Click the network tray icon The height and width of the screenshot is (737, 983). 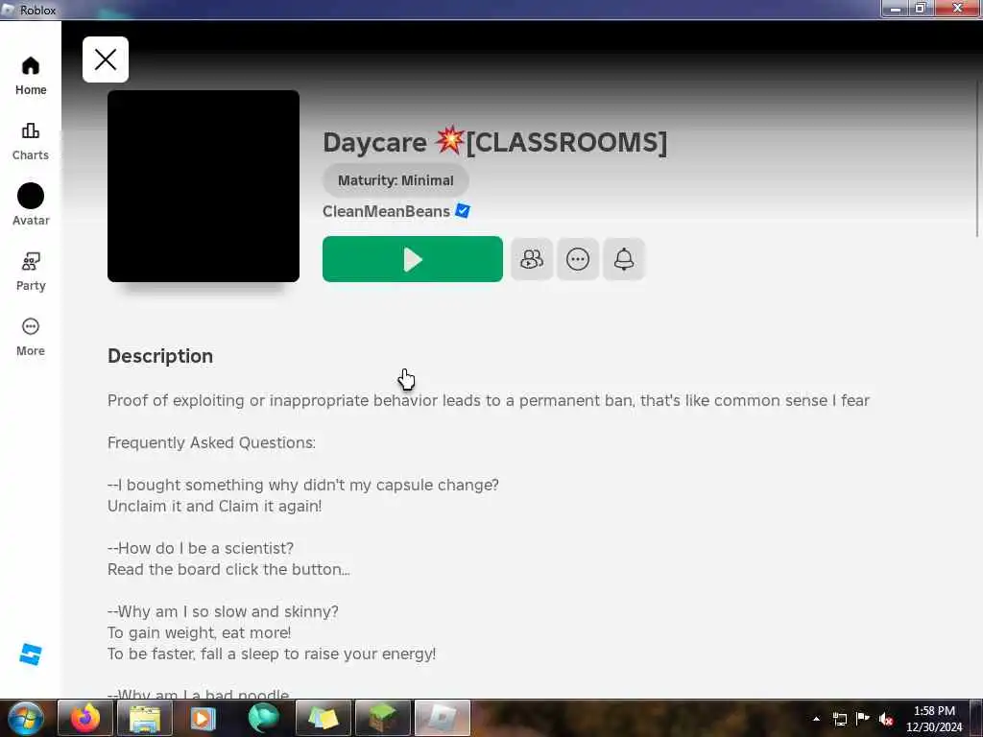[840, 719]
